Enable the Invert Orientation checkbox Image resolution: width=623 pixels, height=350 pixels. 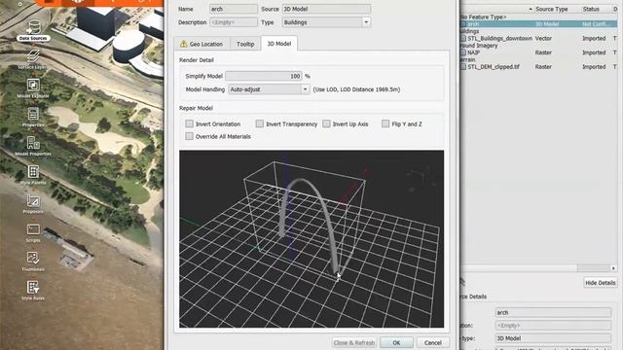click(190, 123)
